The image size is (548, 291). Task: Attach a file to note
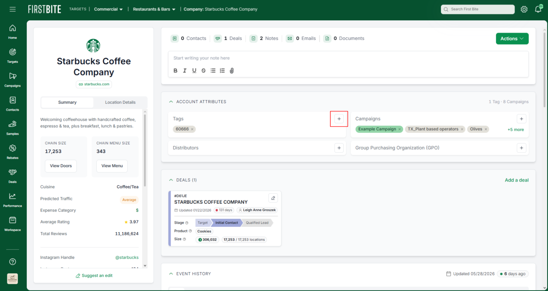coord(232,71)
